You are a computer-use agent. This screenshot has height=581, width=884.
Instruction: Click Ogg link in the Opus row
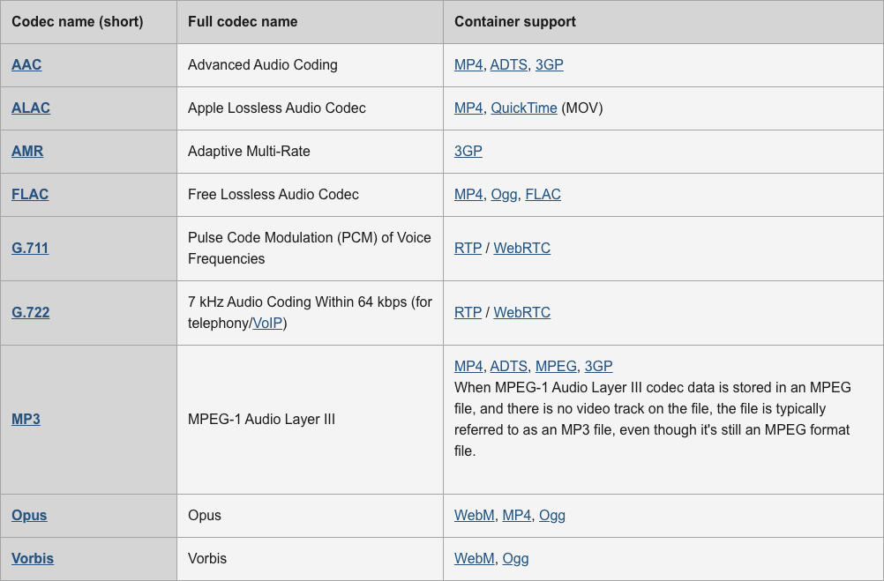(x=552, y=516)
